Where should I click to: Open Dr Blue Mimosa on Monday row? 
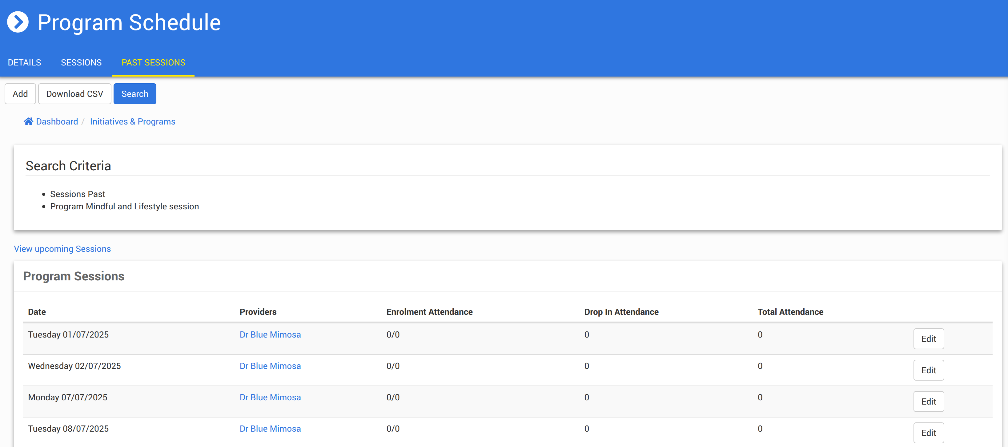[x=270, y=397]
